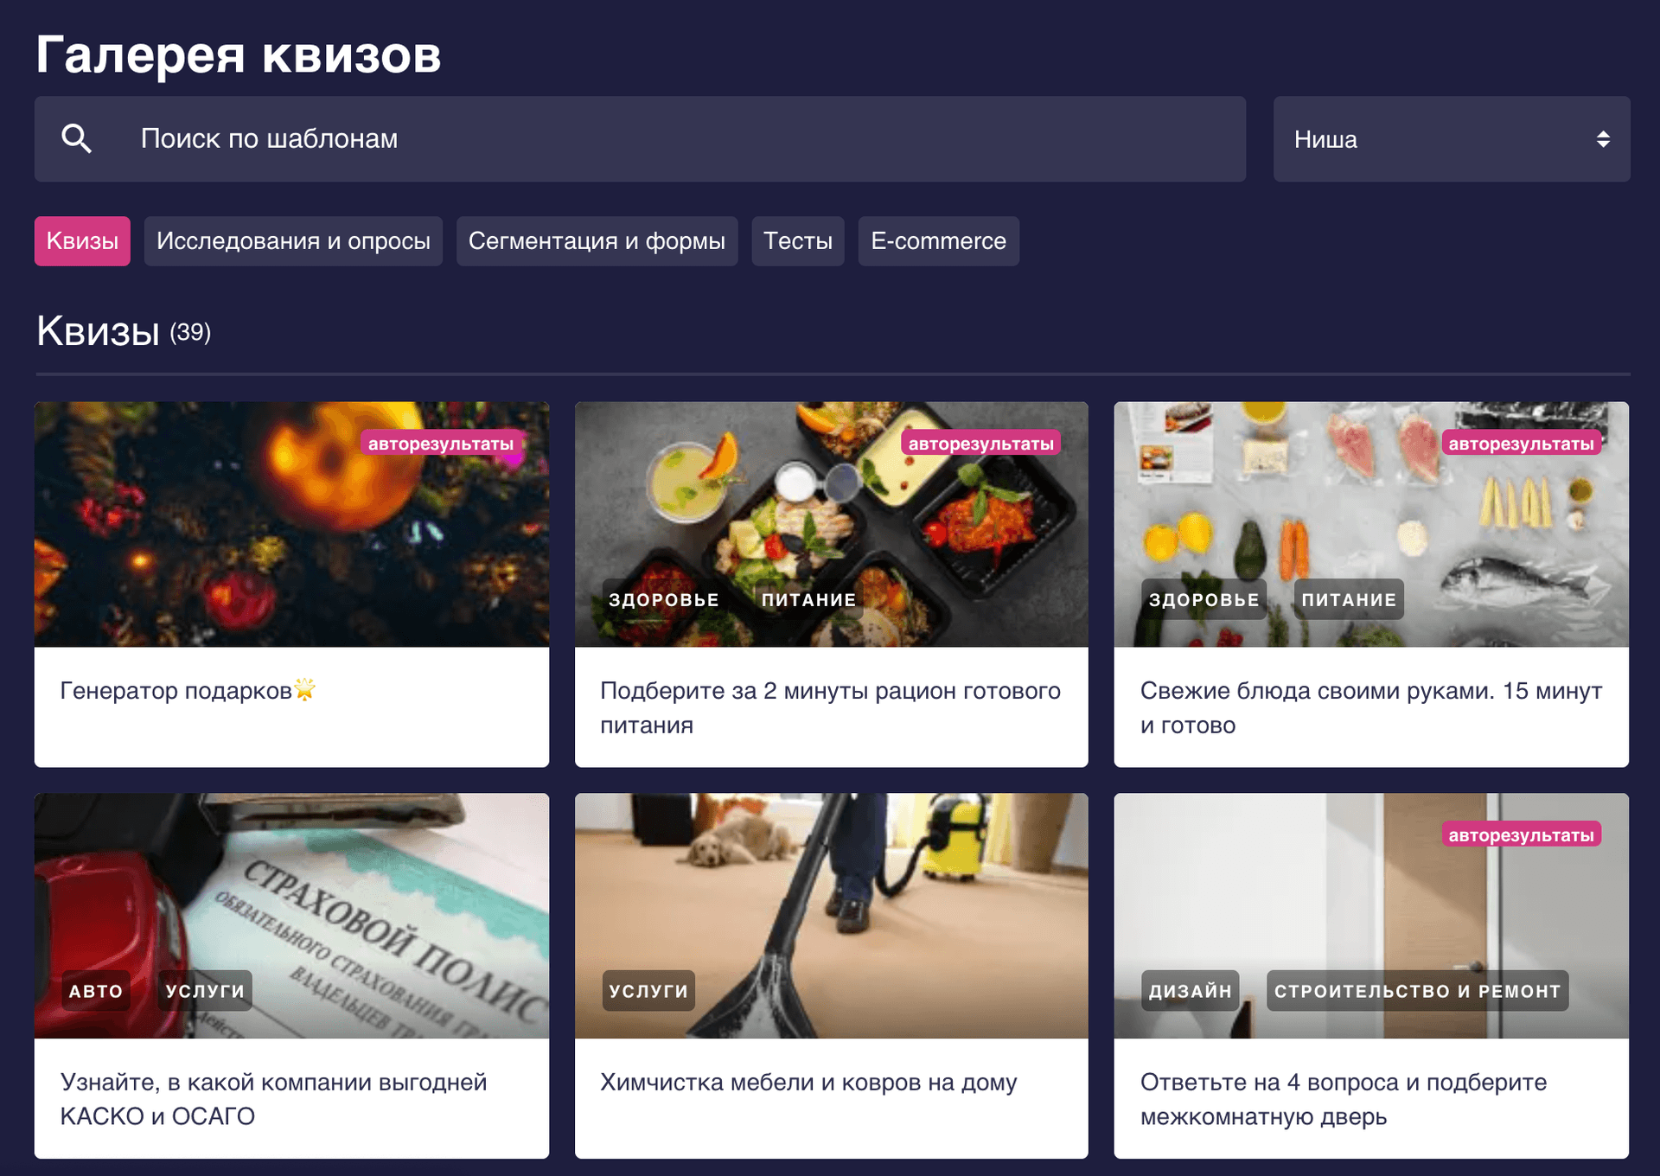This screenshot has width=1660, height=1176.
Task: Open Химчистка мебели и ковров title link
Action: click(808, 1082)
